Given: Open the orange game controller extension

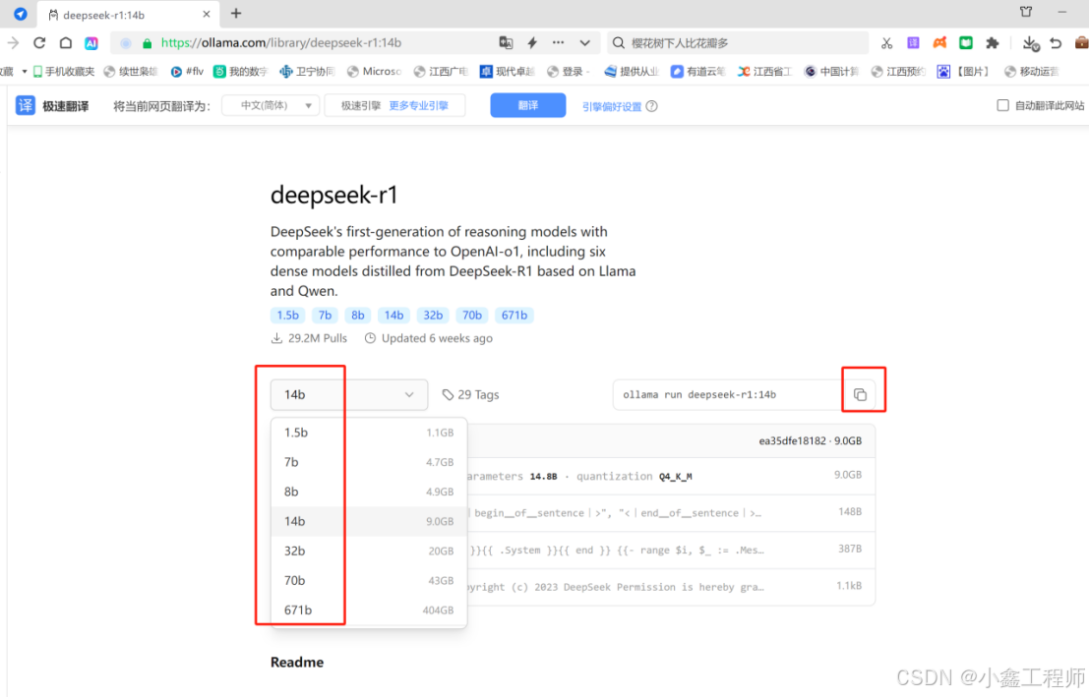Looking at the screenshot, I should coord(939,43).
